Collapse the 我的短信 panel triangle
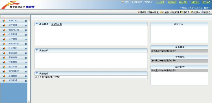This screenshot has width=212, height=103. click(37, 73)
